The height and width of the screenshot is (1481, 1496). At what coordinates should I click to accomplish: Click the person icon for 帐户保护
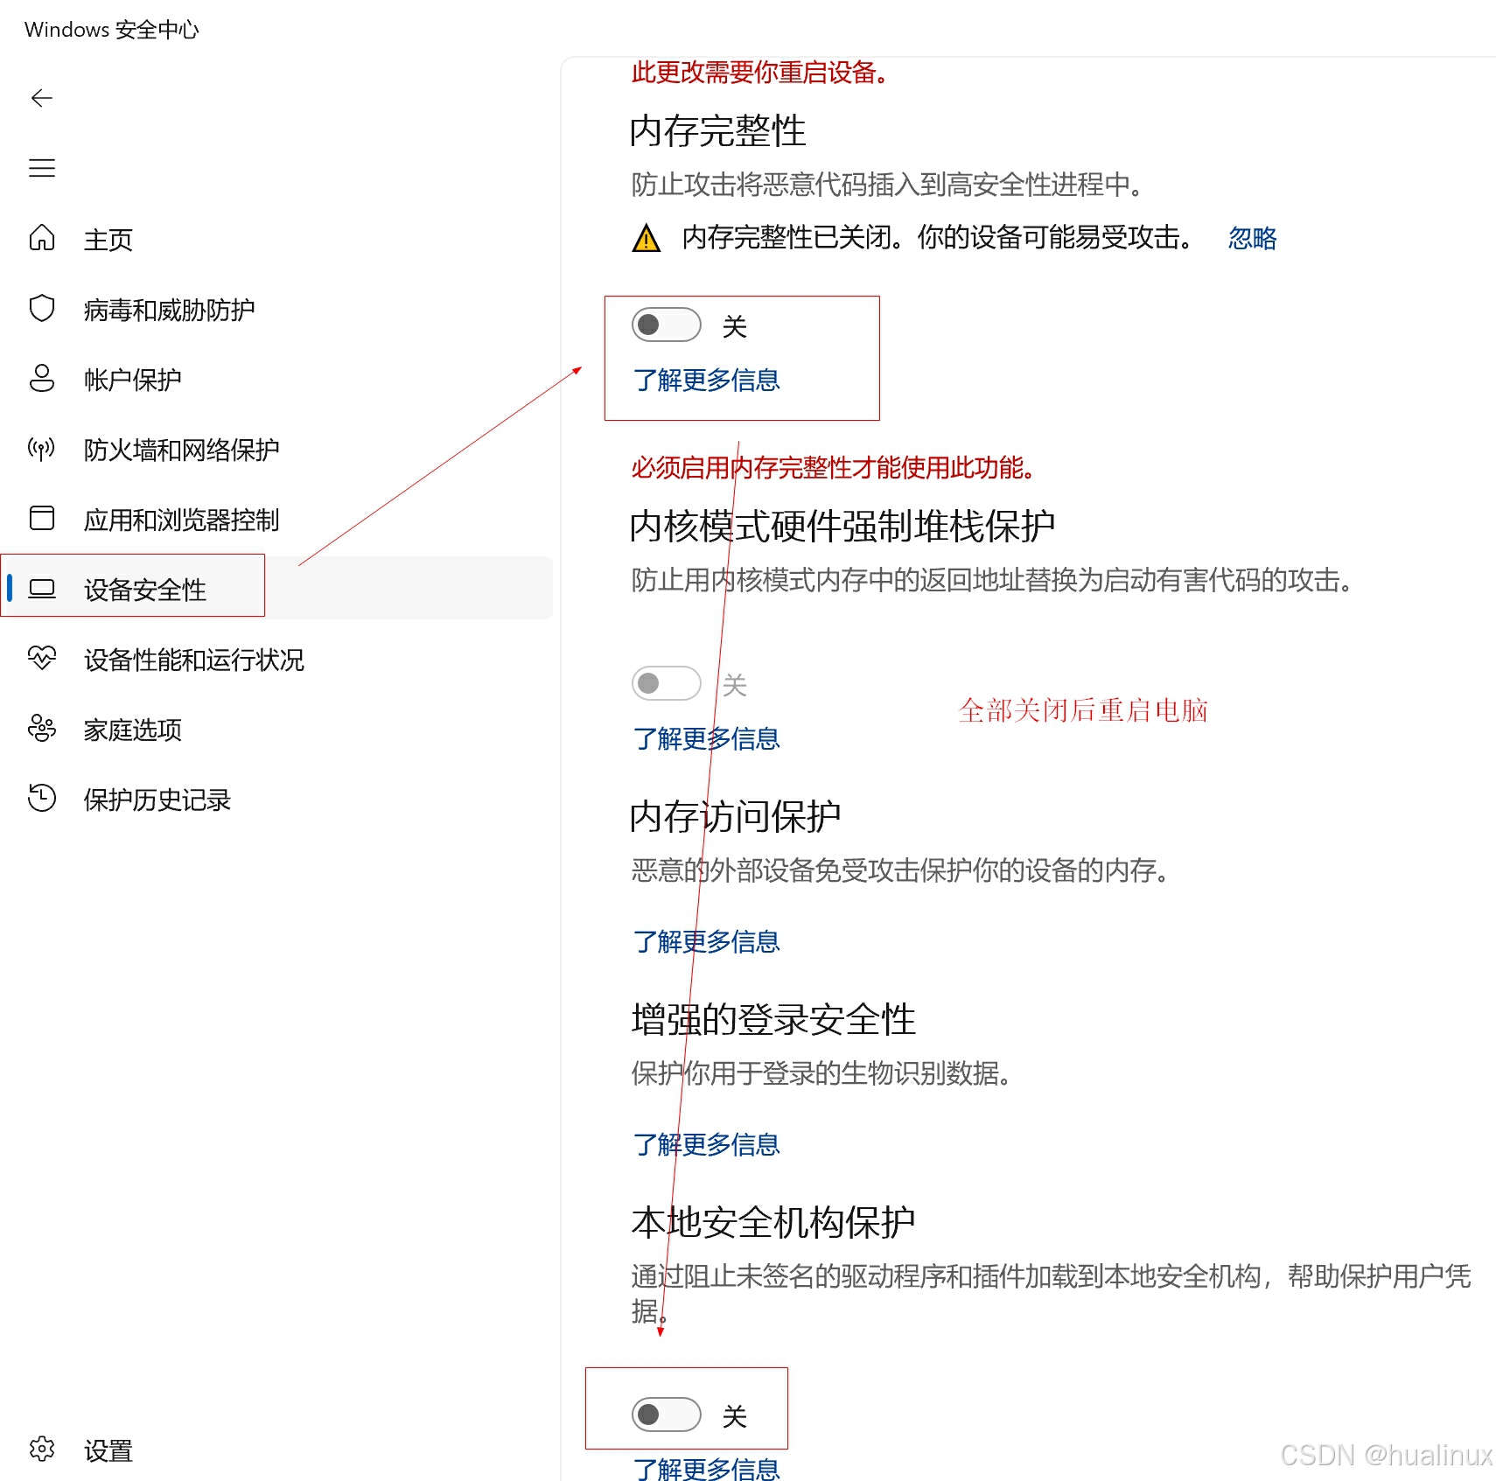point(42,378)
